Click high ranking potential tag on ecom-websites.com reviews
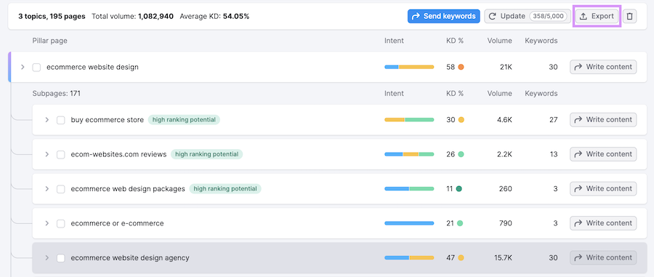 (207, 154)
